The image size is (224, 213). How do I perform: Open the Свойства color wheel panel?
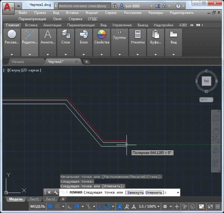click(x=102, y=42)
